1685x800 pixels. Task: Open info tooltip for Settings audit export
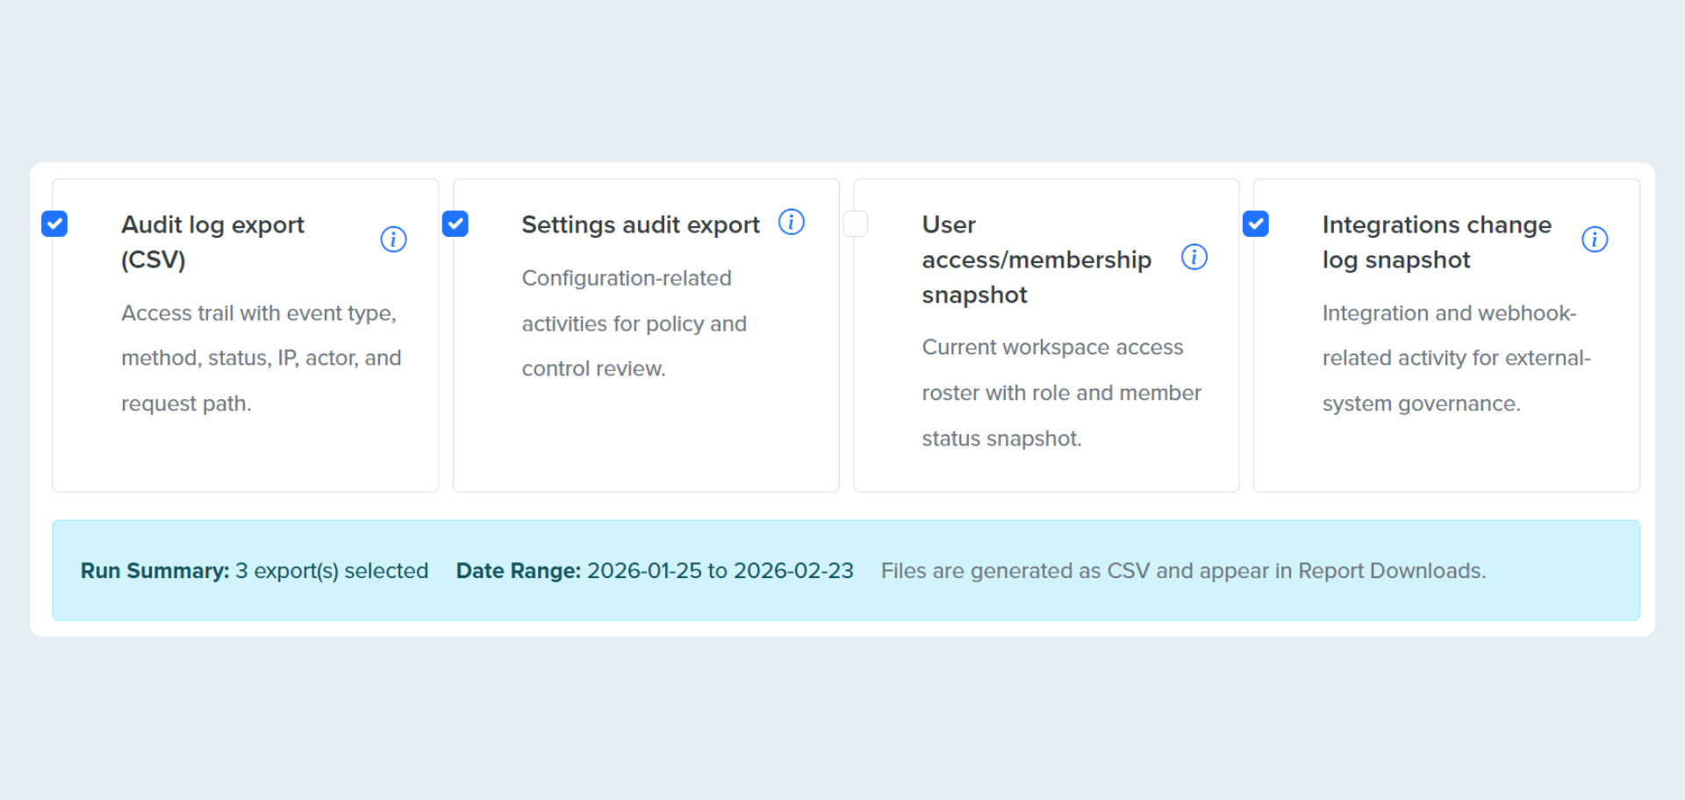point(791,222)
